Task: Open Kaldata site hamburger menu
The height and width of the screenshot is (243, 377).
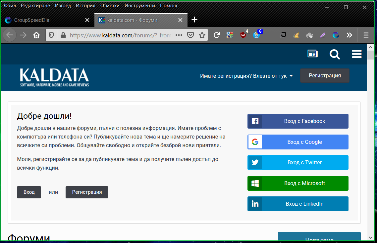Action: pyautogui.click(x=357, y=54)
